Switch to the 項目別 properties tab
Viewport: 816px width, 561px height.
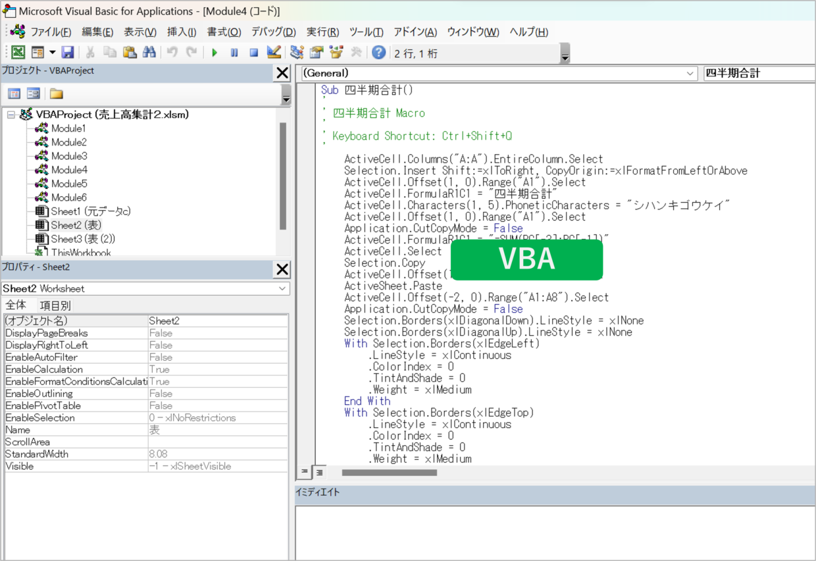pyautogui.click(x=55, y=306)
